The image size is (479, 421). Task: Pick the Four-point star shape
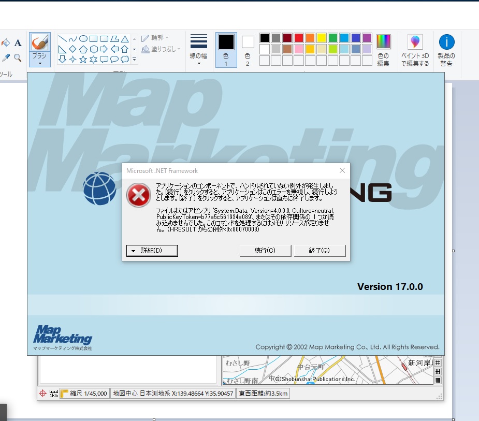(x=72, y=59)
